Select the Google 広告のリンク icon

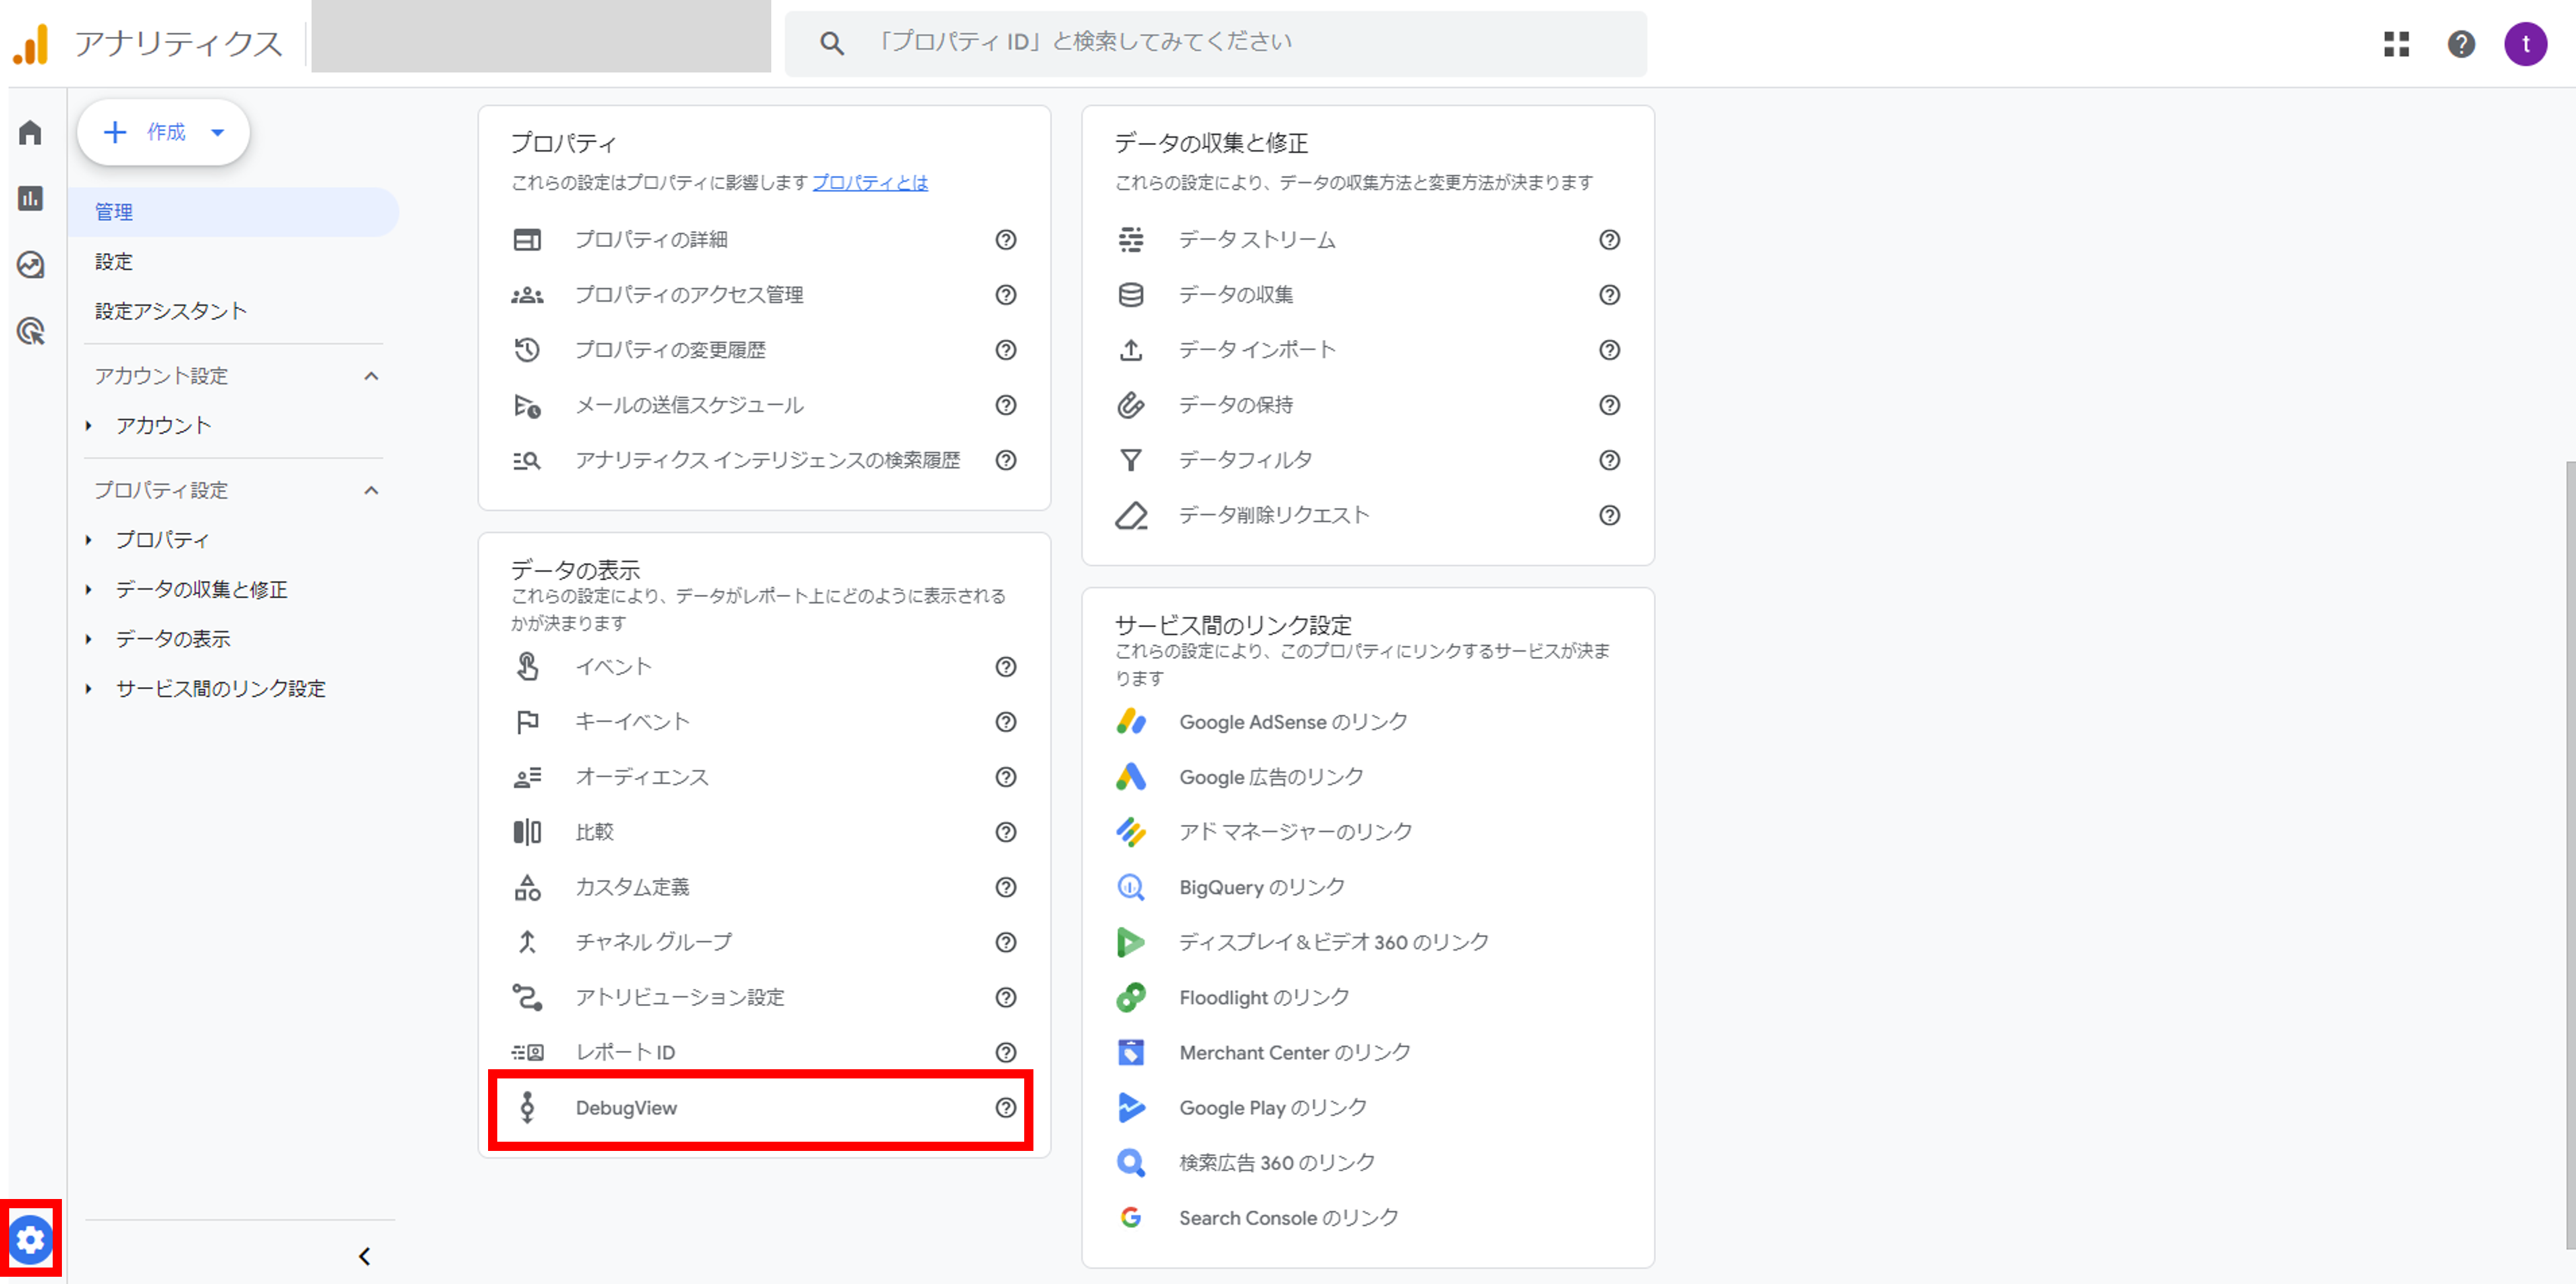pyautogui.click(x=1131, y=776)
